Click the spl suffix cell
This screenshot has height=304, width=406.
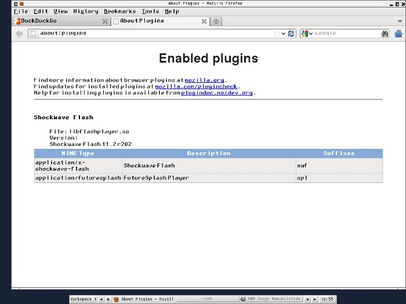click(339, 178)
